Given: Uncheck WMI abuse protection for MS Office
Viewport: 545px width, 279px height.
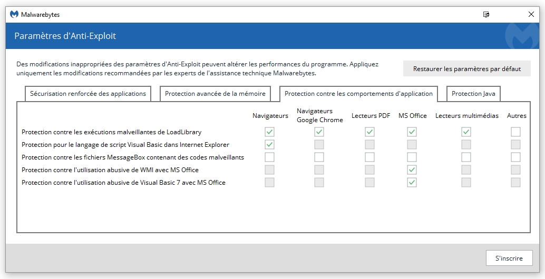Looking at the screenshot, I should tap(412, 170).
